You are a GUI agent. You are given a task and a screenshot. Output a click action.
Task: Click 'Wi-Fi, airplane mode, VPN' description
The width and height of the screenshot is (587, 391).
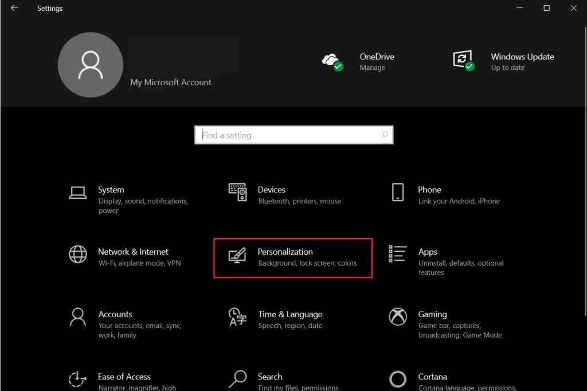pyautogui.click(x=140, y=263)
